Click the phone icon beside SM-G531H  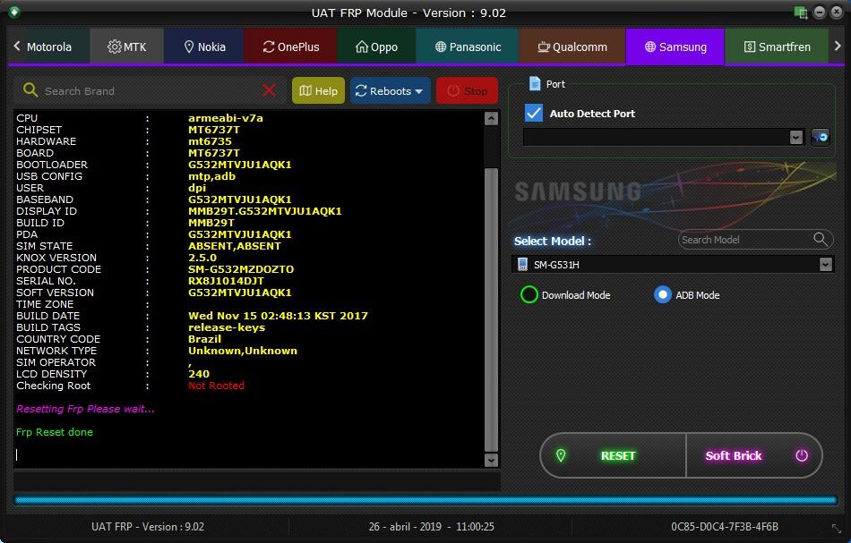[522, 265]
